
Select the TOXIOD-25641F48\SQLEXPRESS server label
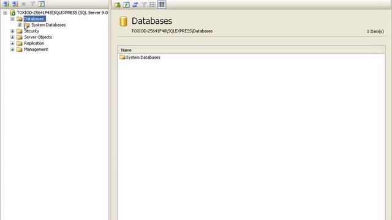click(62, 13)
